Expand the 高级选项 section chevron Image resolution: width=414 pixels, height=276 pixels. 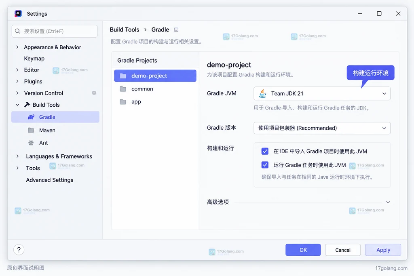(388, 202)
